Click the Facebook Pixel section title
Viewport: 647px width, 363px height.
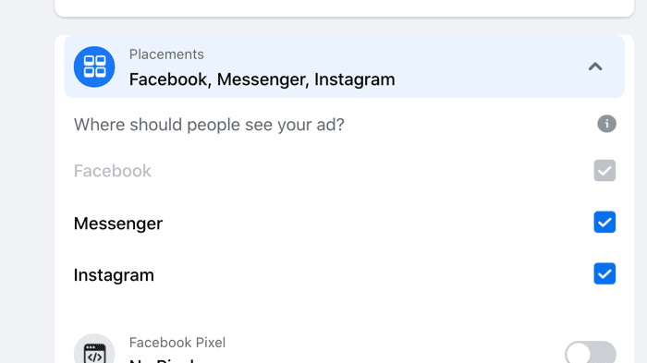[x=177, y=343]
